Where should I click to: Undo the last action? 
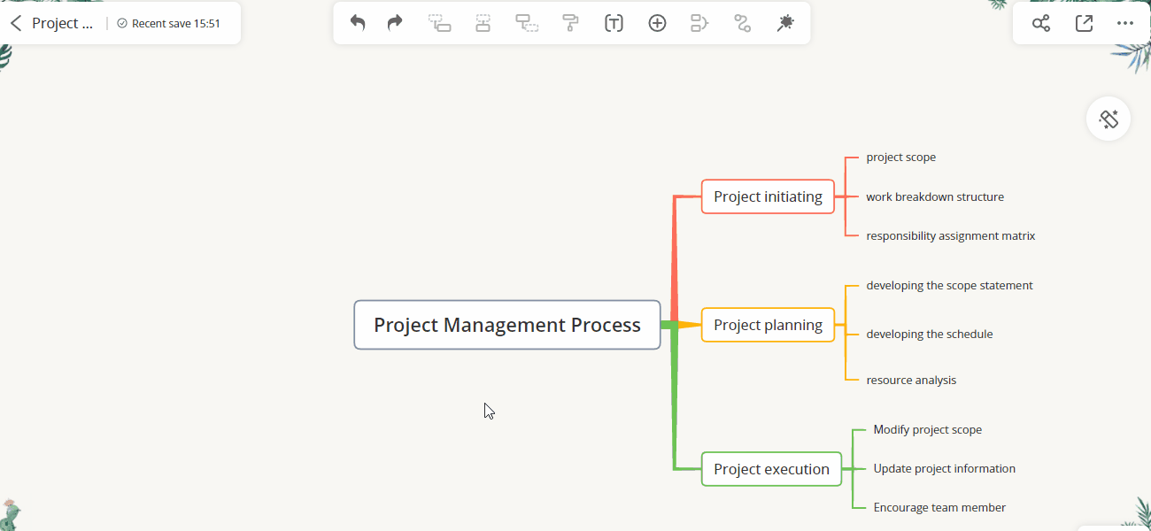click(x=358, y=23)
